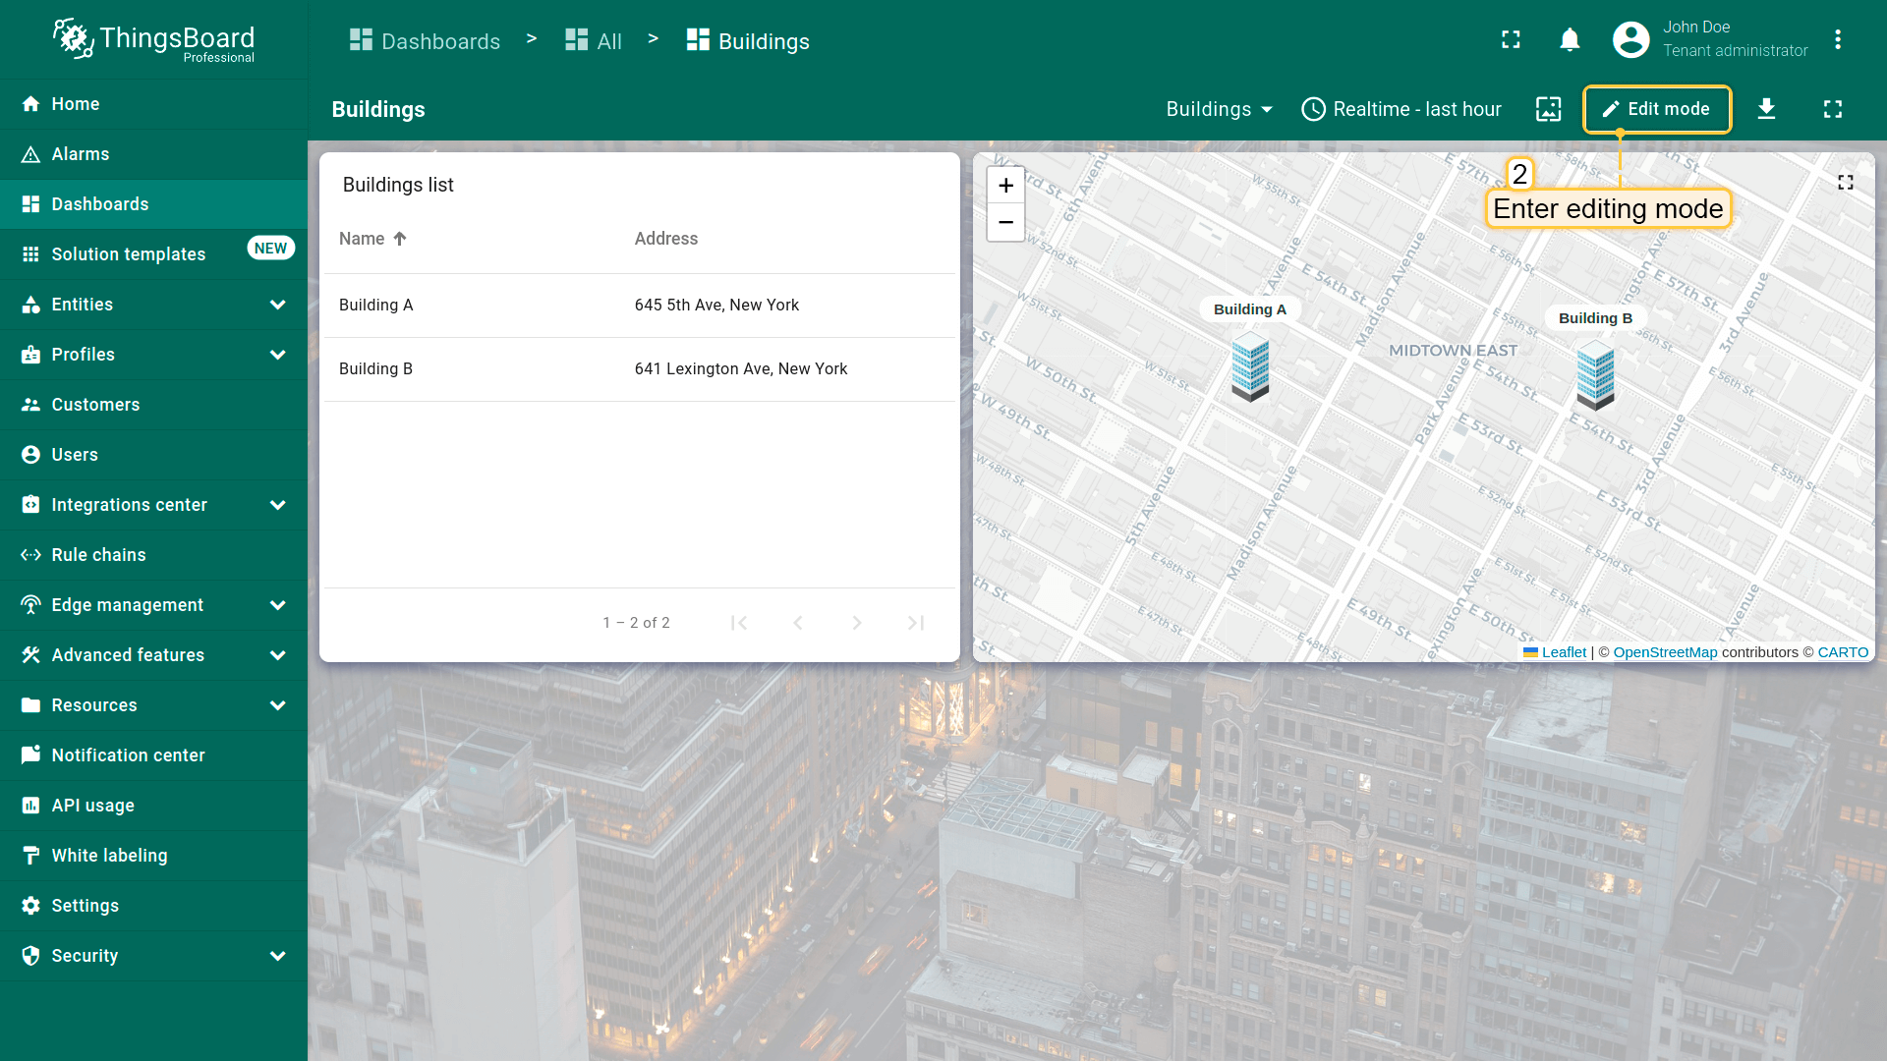Zoom in on the map

[1005, 186]
